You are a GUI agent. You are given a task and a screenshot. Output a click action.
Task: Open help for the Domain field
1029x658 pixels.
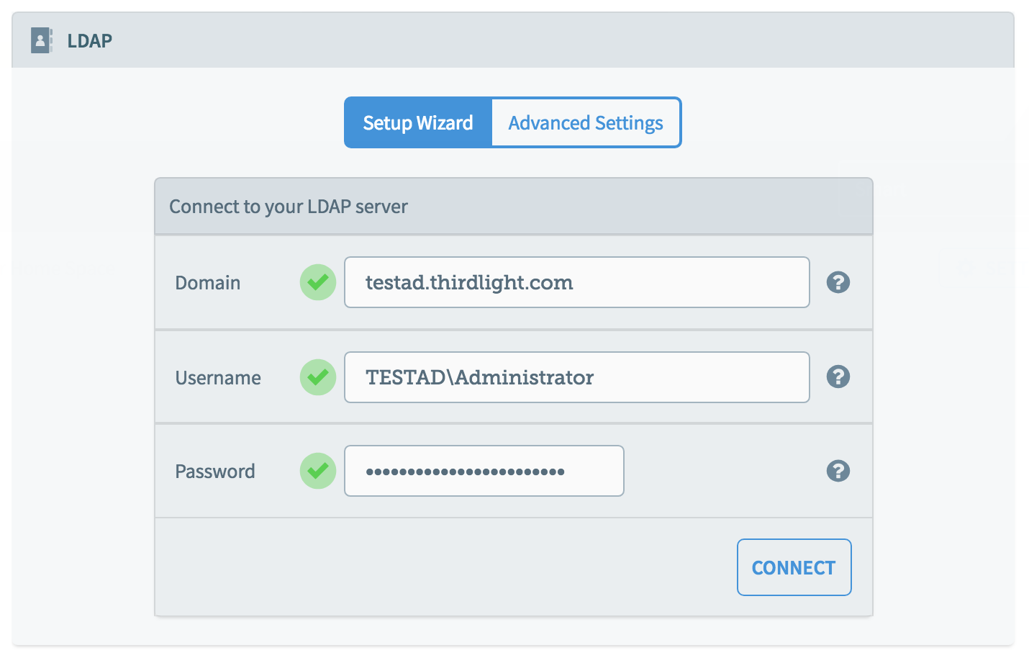[x=838, y=282]
